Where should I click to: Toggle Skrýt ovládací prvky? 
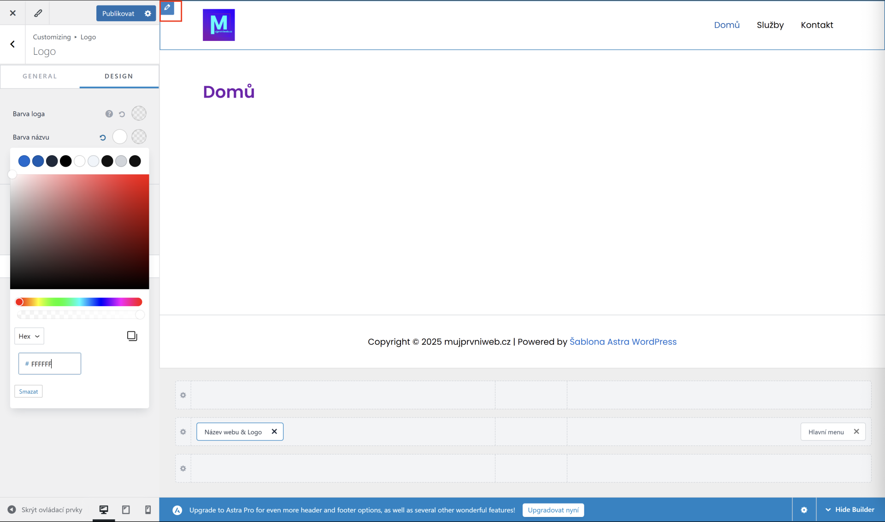tap(45, 510)
